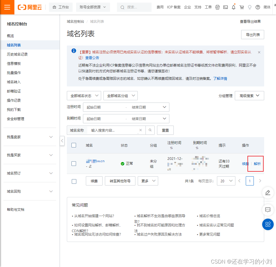Sort by registration time
Screen dimensions: 276x267
171,148
